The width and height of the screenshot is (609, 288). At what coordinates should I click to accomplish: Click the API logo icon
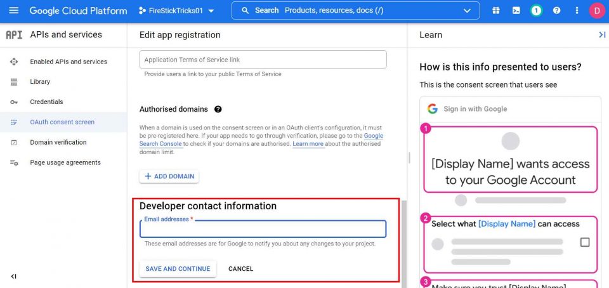pyautogui.click(x=14, y=35)
